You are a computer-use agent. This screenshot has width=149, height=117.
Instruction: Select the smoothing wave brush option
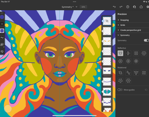pos(2,38)
